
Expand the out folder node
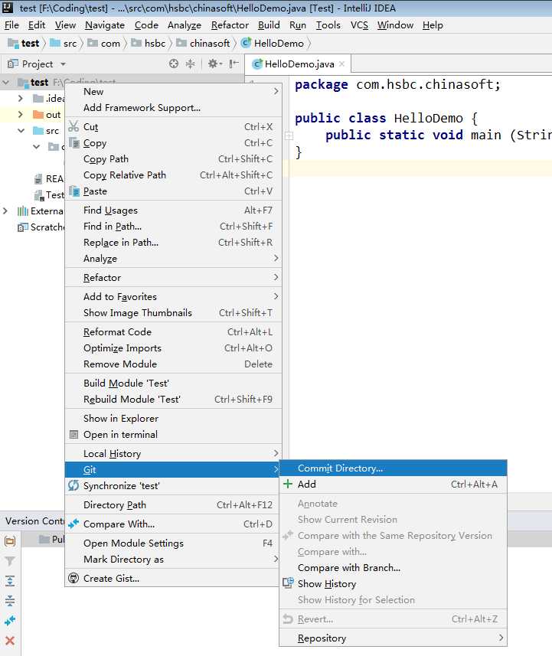(21, 114)
